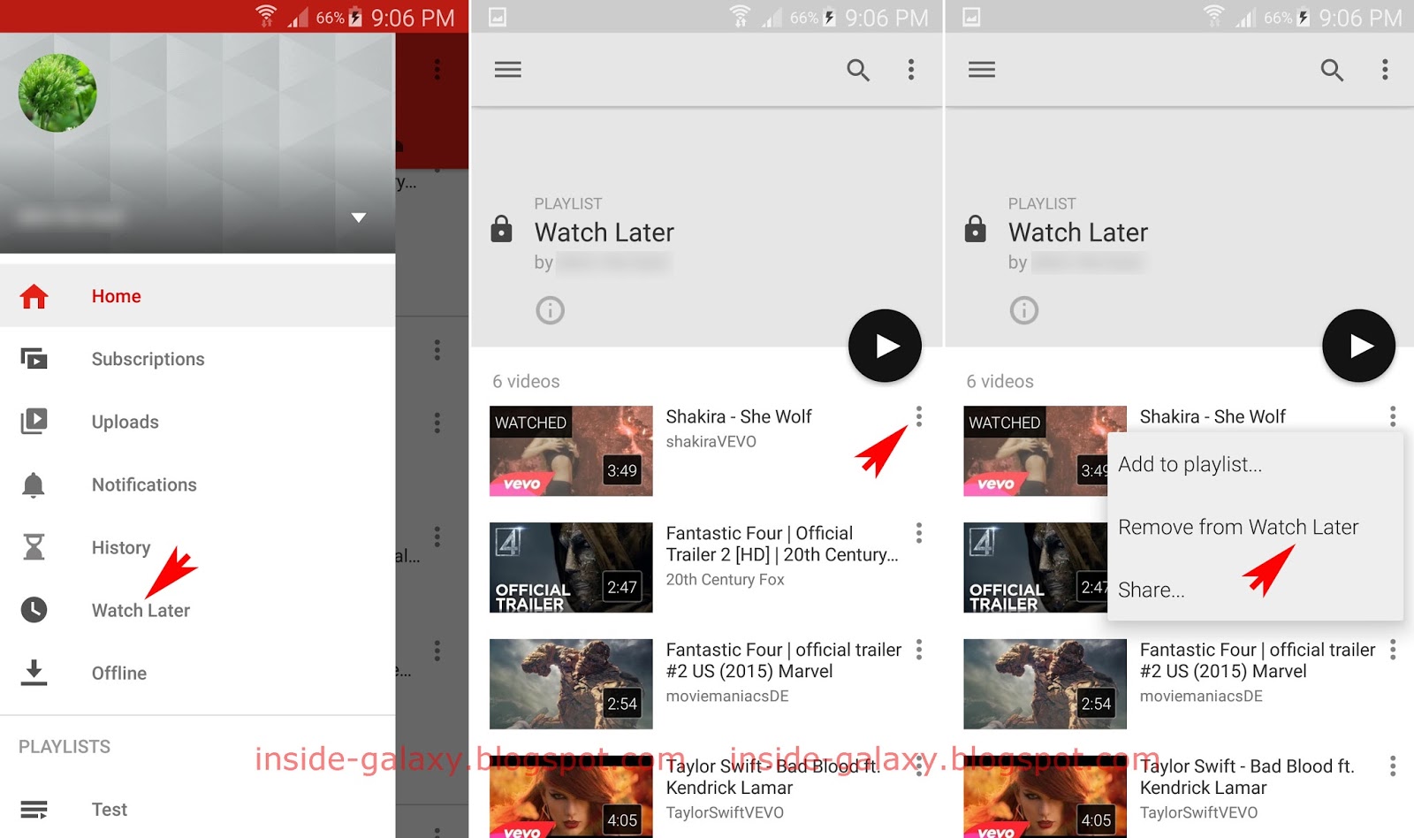
Task: Tap the Offline download icon
Action: pyautogui.click(x=34, y=673)
